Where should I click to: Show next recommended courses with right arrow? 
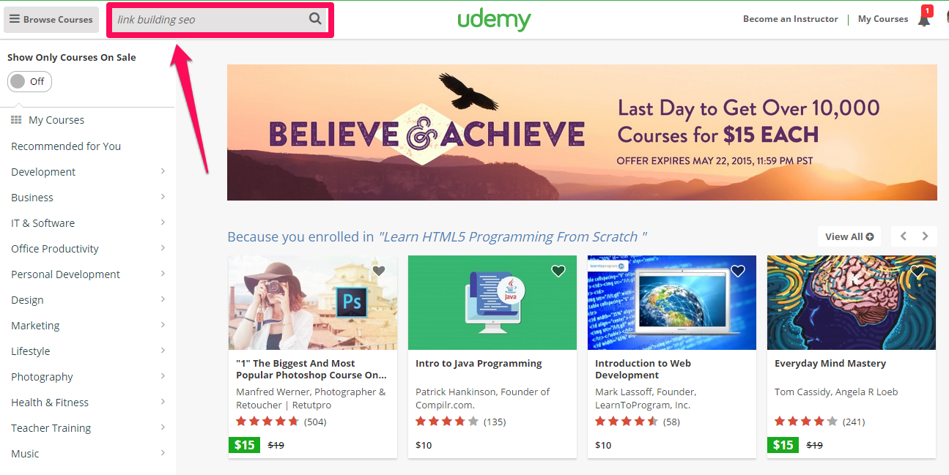point(925,236)
